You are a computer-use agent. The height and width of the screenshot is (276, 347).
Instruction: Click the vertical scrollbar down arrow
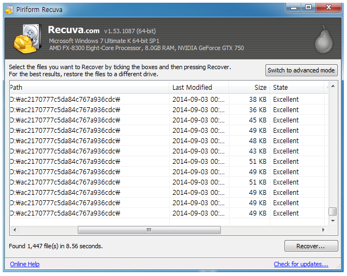click(333, 221)
